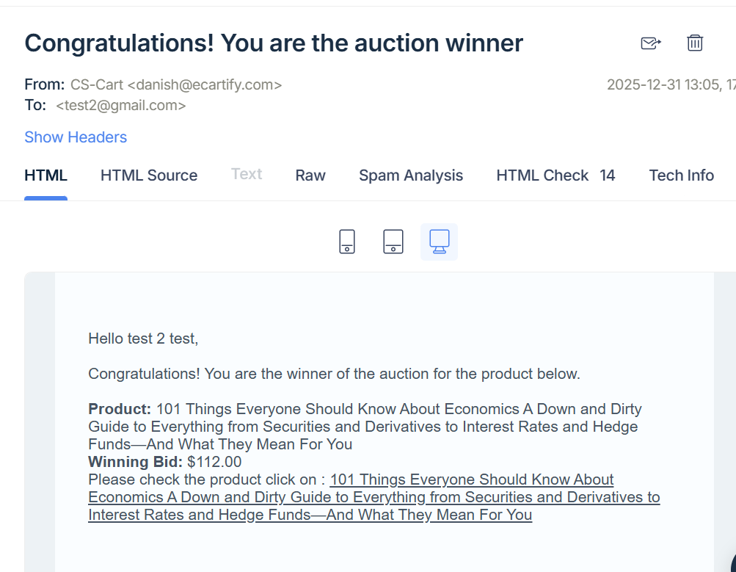Select the greyed-out Text tab
The image size is (736, 572).
pyautogui.click(x=247, y=174)
